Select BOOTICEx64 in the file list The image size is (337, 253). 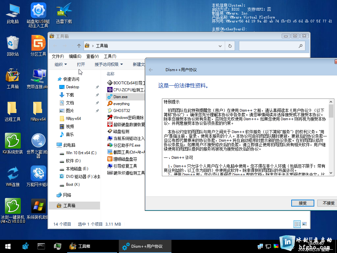coord(126,83)
